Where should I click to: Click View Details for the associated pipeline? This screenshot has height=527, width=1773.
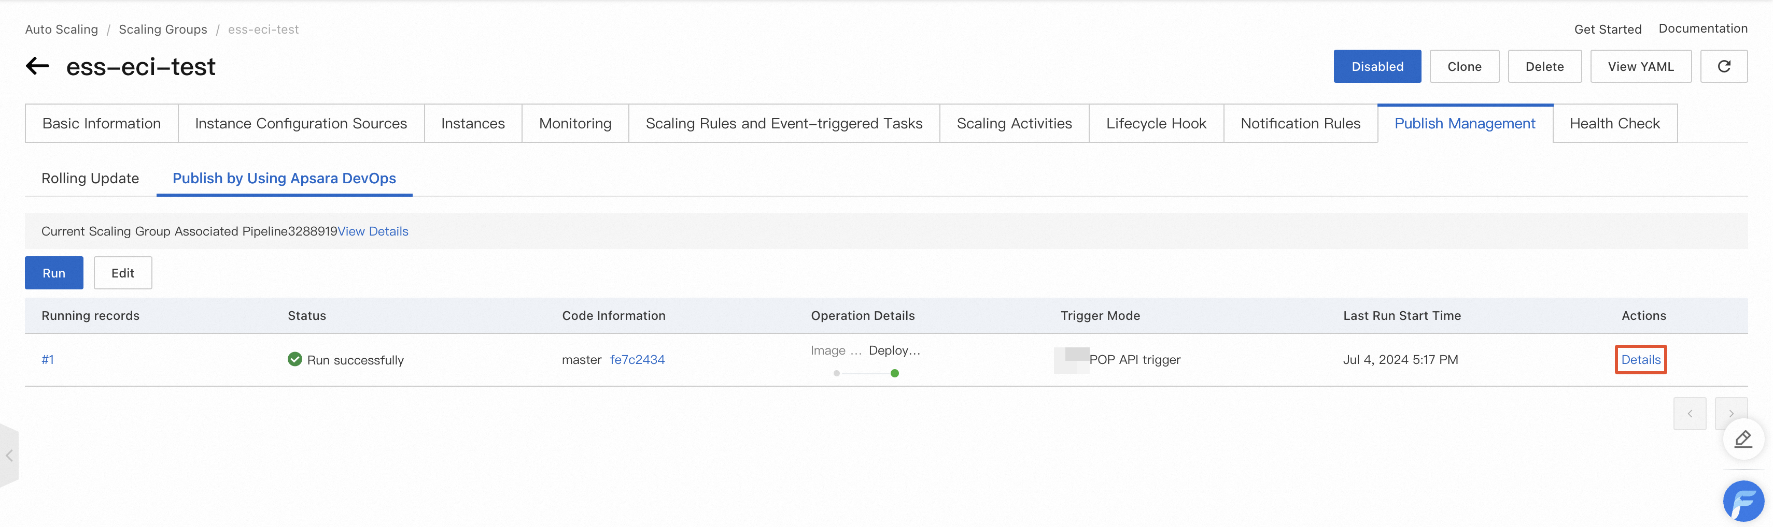(x=372, y=231)
